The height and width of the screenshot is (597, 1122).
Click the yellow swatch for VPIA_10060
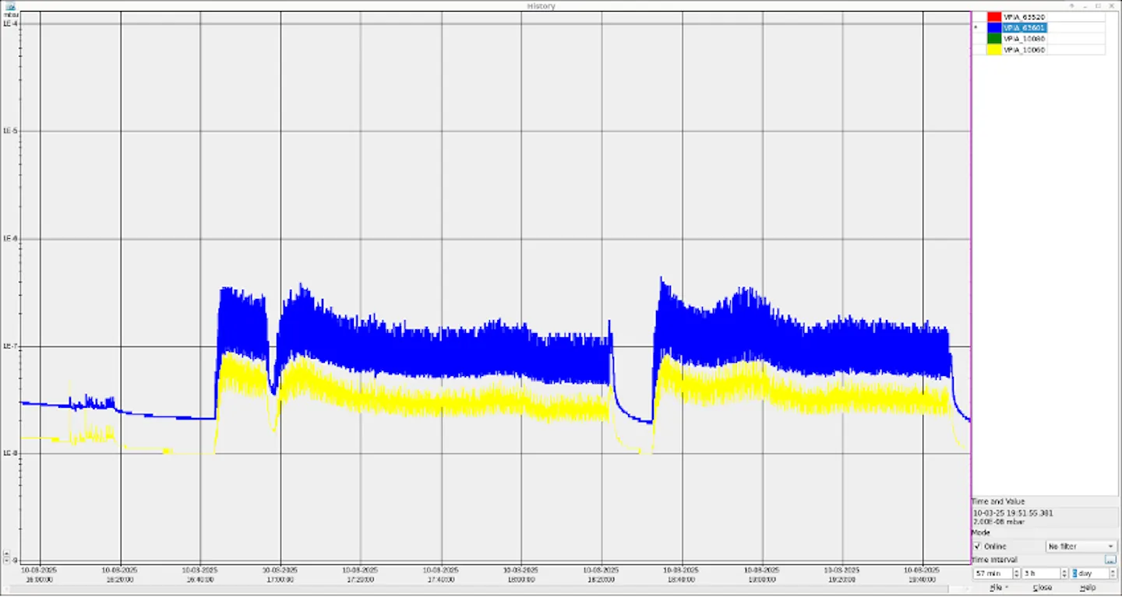pos(994,49)
